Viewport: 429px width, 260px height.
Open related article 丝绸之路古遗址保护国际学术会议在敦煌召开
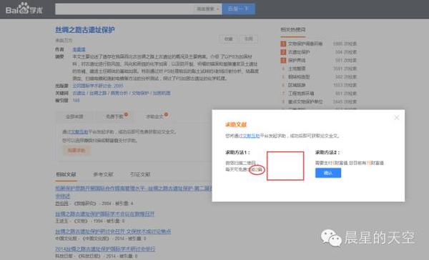click(105, 214)
